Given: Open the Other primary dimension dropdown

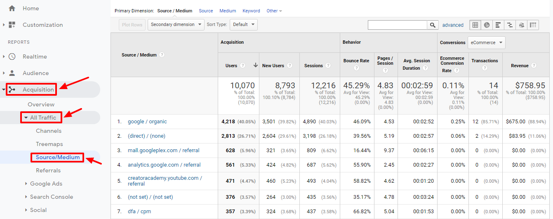Looking at the screenshot, I should click(274, 11).
